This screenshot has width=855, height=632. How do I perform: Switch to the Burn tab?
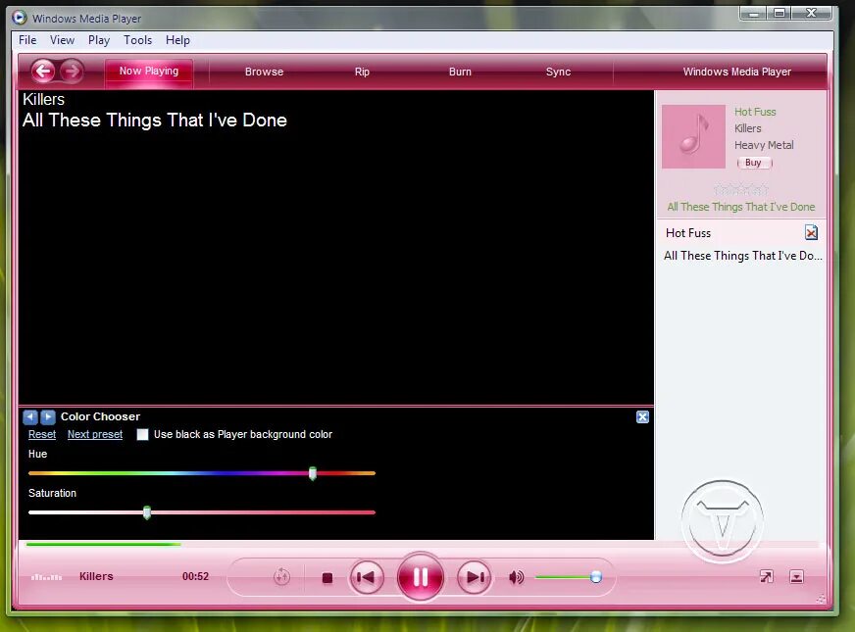(460, 72)
